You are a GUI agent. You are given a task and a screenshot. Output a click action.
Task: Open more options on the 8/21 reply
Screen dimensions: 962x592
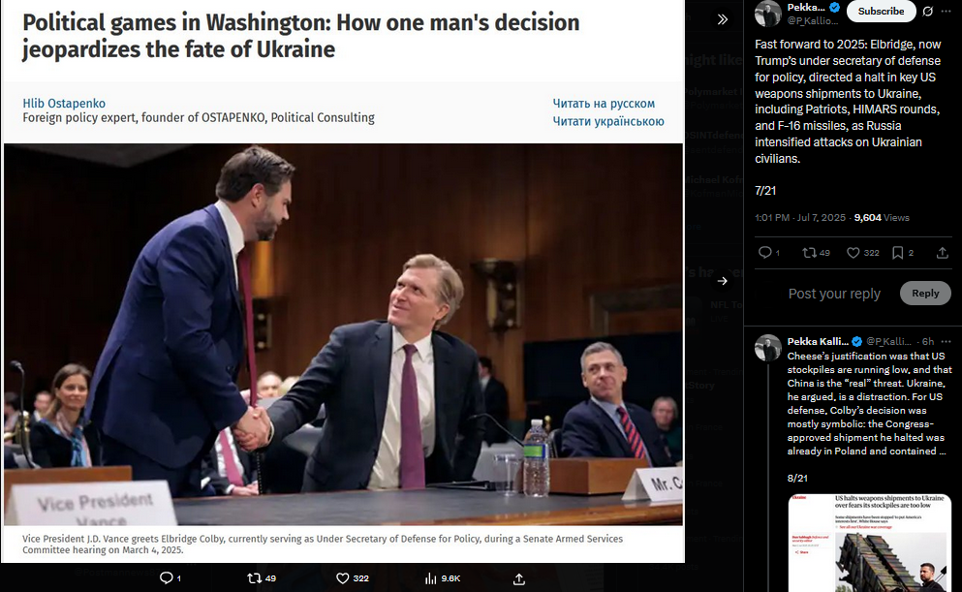(946, 341)
